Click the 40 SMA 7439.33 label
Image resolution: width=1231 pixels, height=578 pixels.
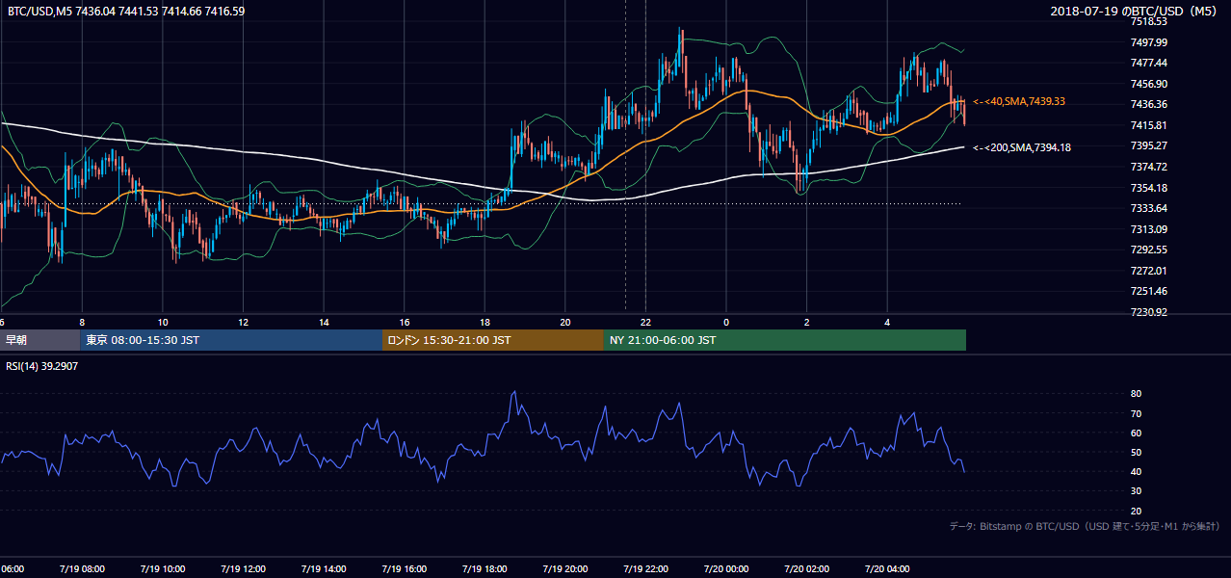1019,101
